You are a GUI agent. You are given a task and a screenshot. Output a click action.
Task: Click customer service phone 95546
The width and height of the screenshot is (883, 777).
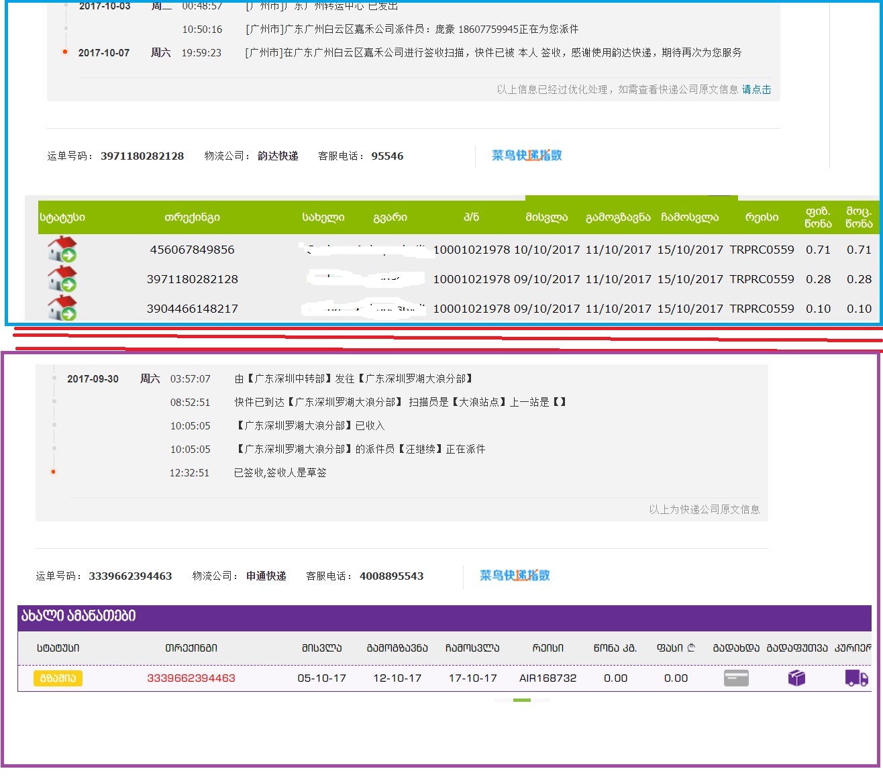[x=388, y=156]
